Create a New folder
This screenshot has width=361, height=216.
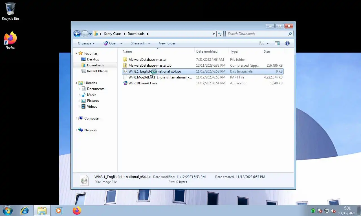[x=167, y=43]
